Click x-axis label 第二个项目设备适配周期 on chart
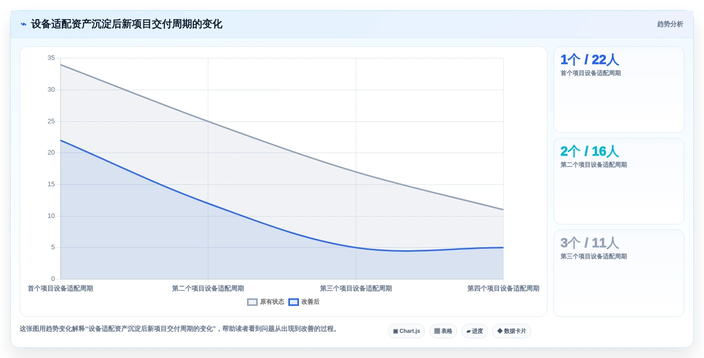Image resolution: width=704 pixels, height=358 pixels. click(x=208, y=289)
